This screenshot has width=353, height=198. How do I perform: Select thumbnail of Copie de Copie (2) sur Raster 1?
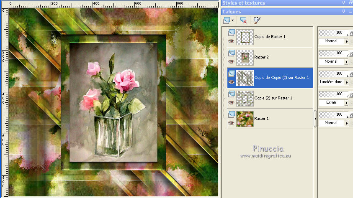coord(245,78)
